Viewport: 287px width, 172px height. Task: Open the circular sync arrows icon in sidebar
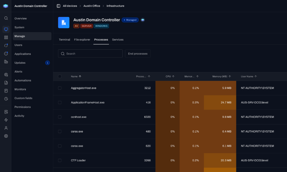(6, 45)
